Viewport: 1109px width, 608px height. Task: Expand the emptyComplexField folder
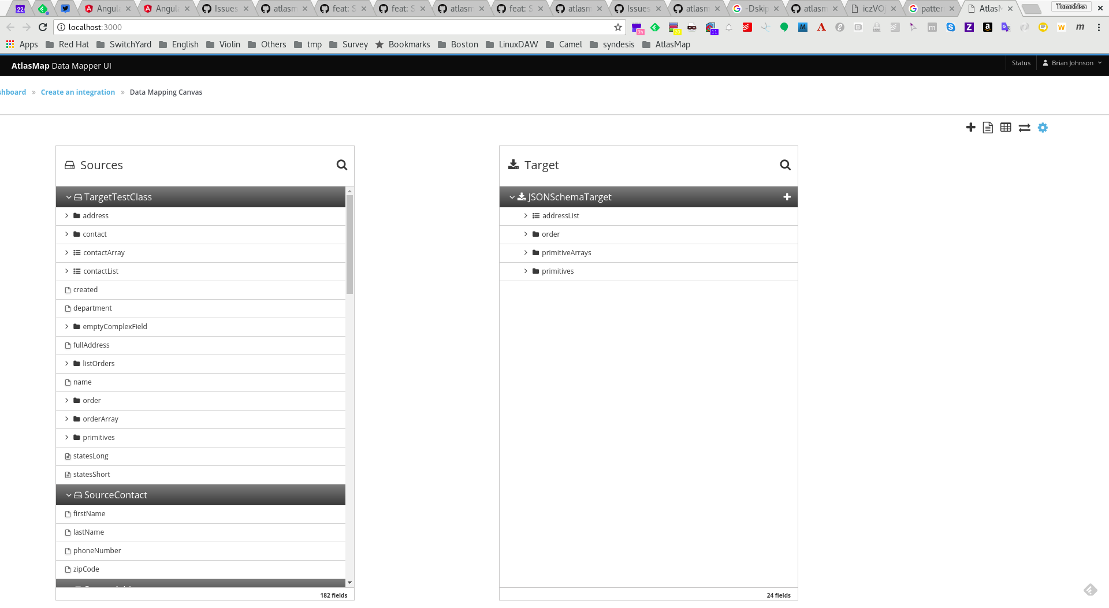(x=66, y=327)
